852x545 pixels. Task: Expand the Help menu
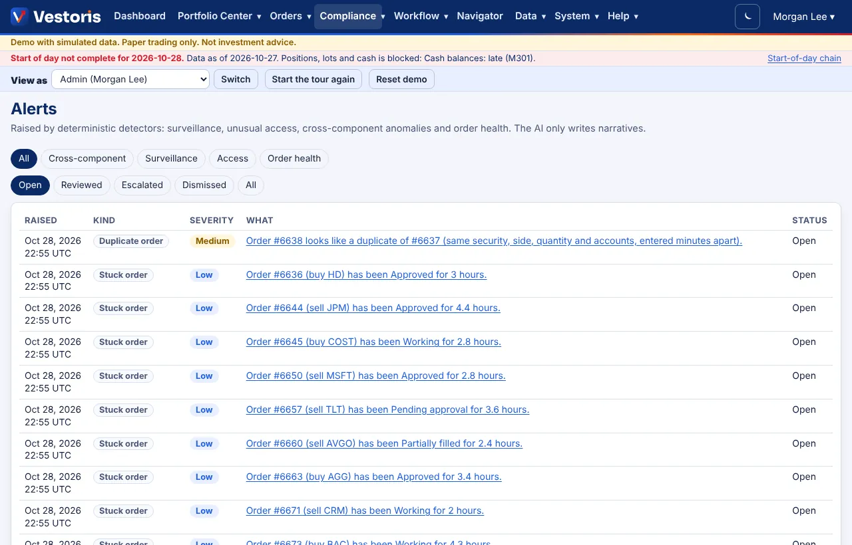pos(623,16)
